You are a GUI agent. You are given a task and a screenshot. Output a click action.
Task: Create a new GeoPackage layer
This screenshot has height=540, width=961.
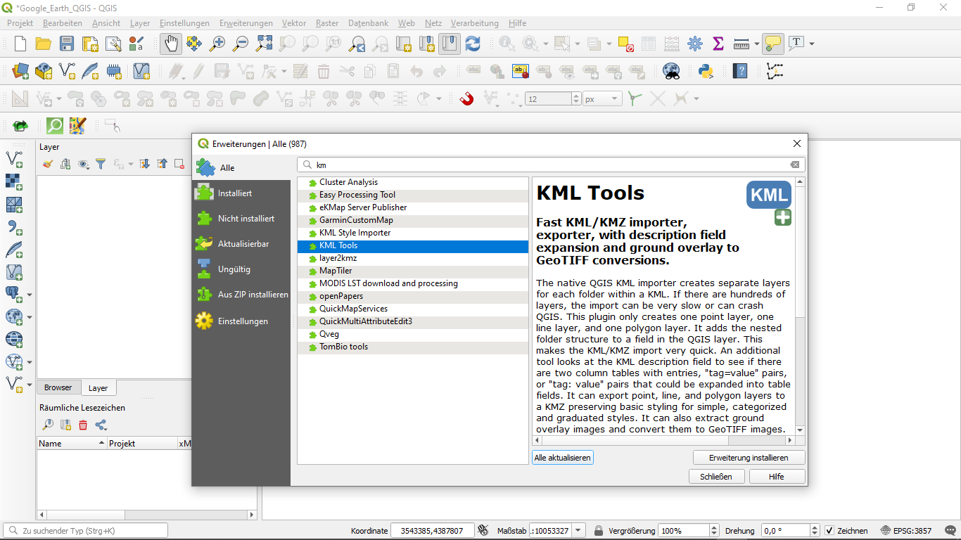[x=44, y=71]
